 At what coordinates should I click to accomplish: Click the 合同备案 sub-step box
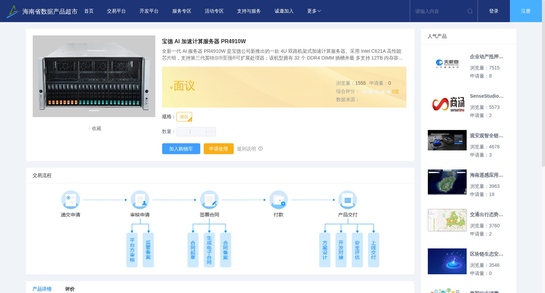(225, 250)
